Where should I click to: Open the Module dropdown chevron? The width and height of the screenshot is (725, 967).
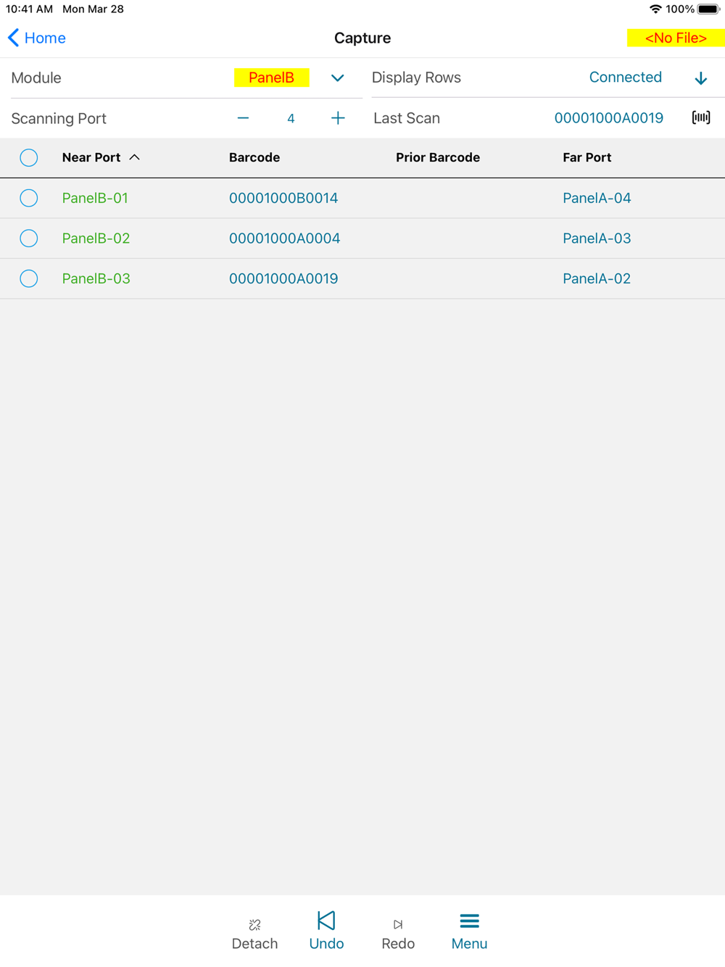click(x=337, y=78)
